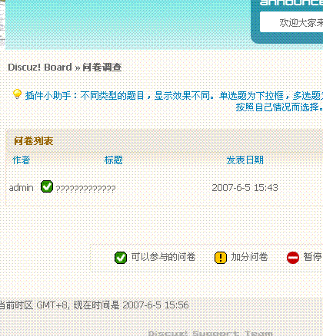Click the red paused questionnaire icon
Viewport: 323px width, 336px height.
[x=293, y=258]
